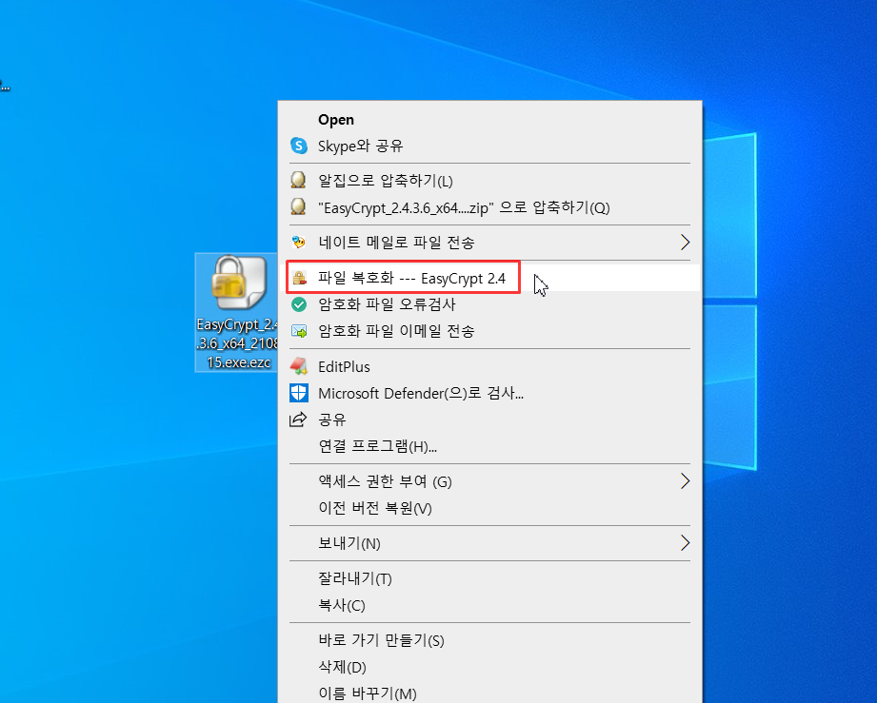The image size is (877, 703).
Task: Click the EditPlus pencil icon
Action: click(x=299, y=366)
